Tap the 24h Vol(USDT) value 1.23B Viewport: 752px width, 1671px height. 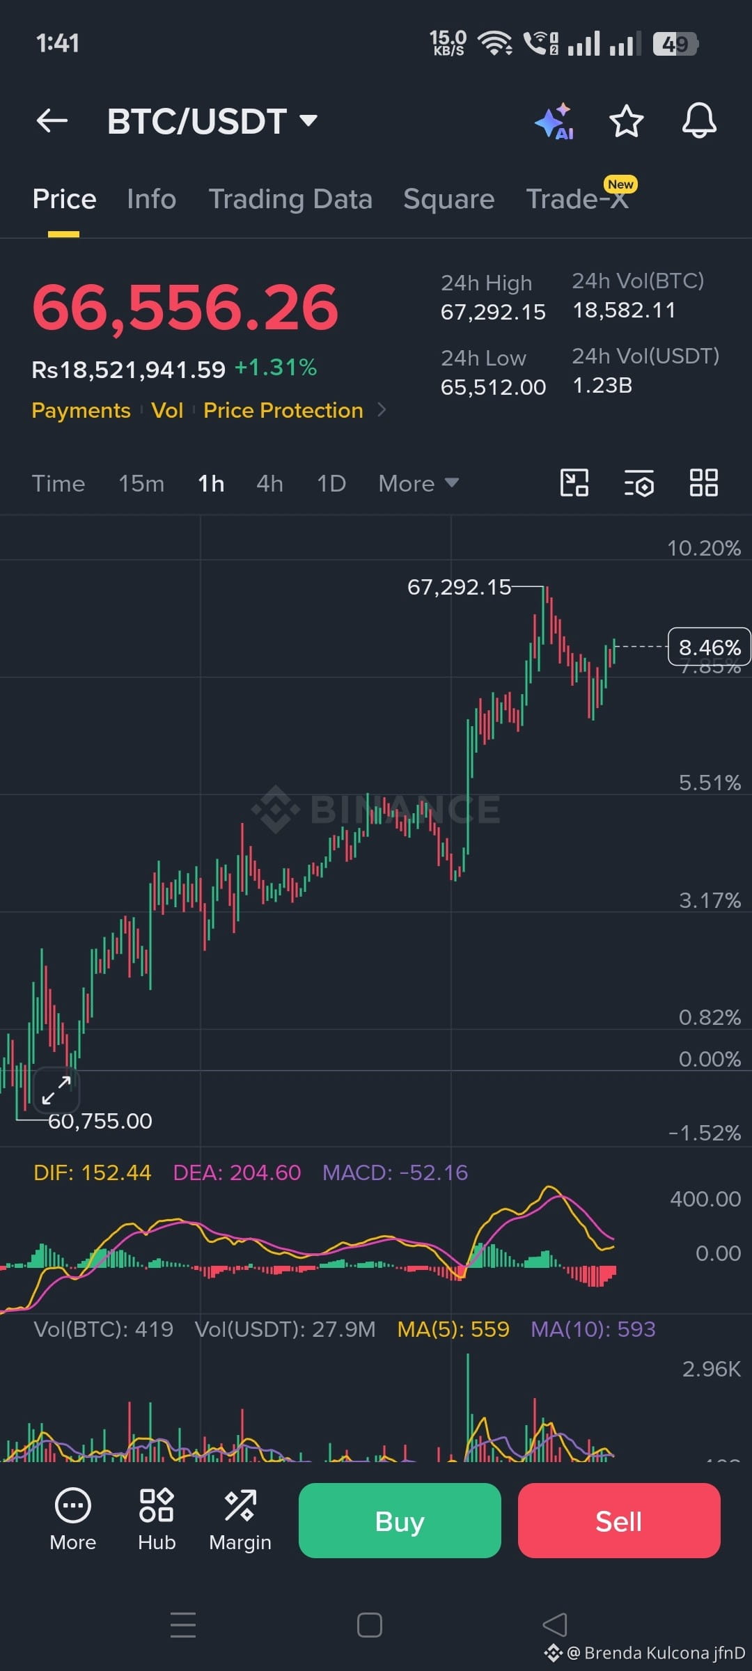pyautogui.click(x=602, y=385)
